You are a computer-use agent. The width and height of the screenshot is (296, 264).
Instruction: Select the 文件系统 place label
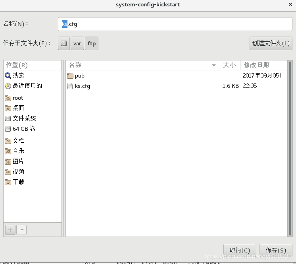24,118
